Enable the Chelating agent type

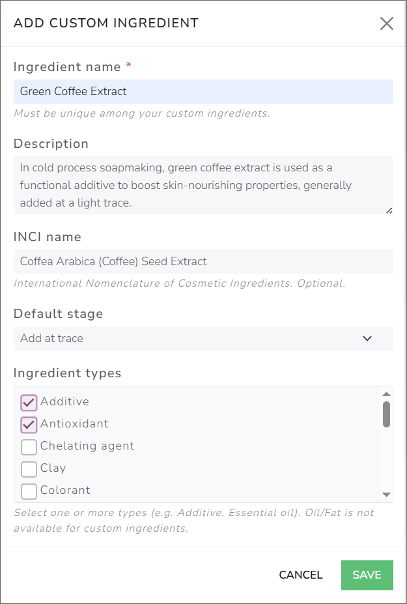pos(29,447)
